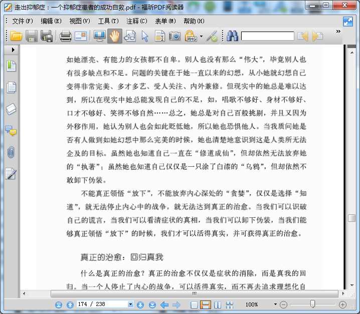Viewport: 360px width, 314px height.
Task: Select the arrow pointer tool
Action: tap(145, 36)
